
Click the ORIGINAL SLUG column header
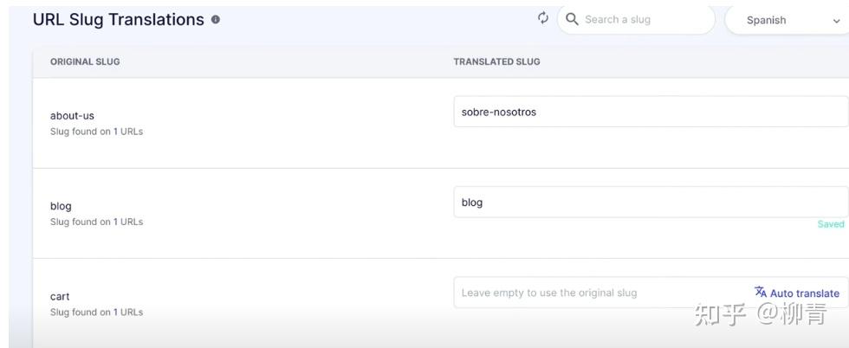click(85, 61)
